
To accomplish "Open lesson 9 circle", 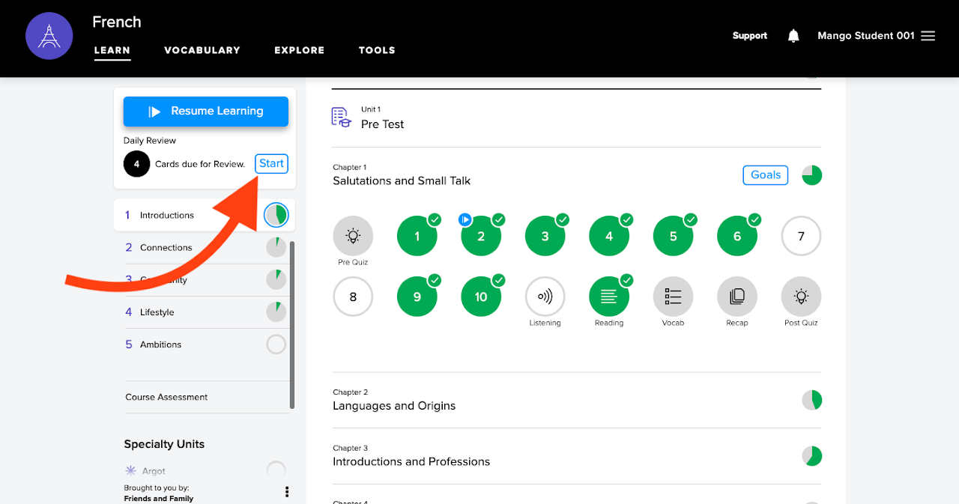I will tap(417, 297).
